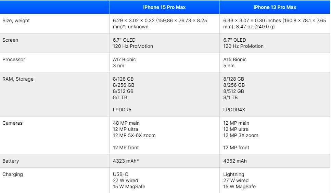Click the iPhone 13 Pro Max column header
331x193 pixels.
pos(275,7)
